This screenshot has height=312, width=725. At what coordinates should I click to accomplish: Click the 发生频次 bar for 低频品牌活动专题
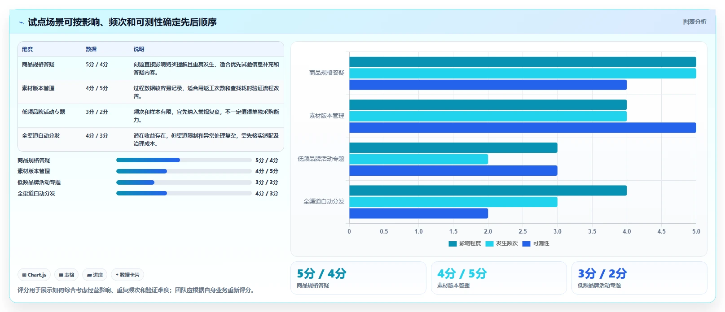[x=418, y=159]
